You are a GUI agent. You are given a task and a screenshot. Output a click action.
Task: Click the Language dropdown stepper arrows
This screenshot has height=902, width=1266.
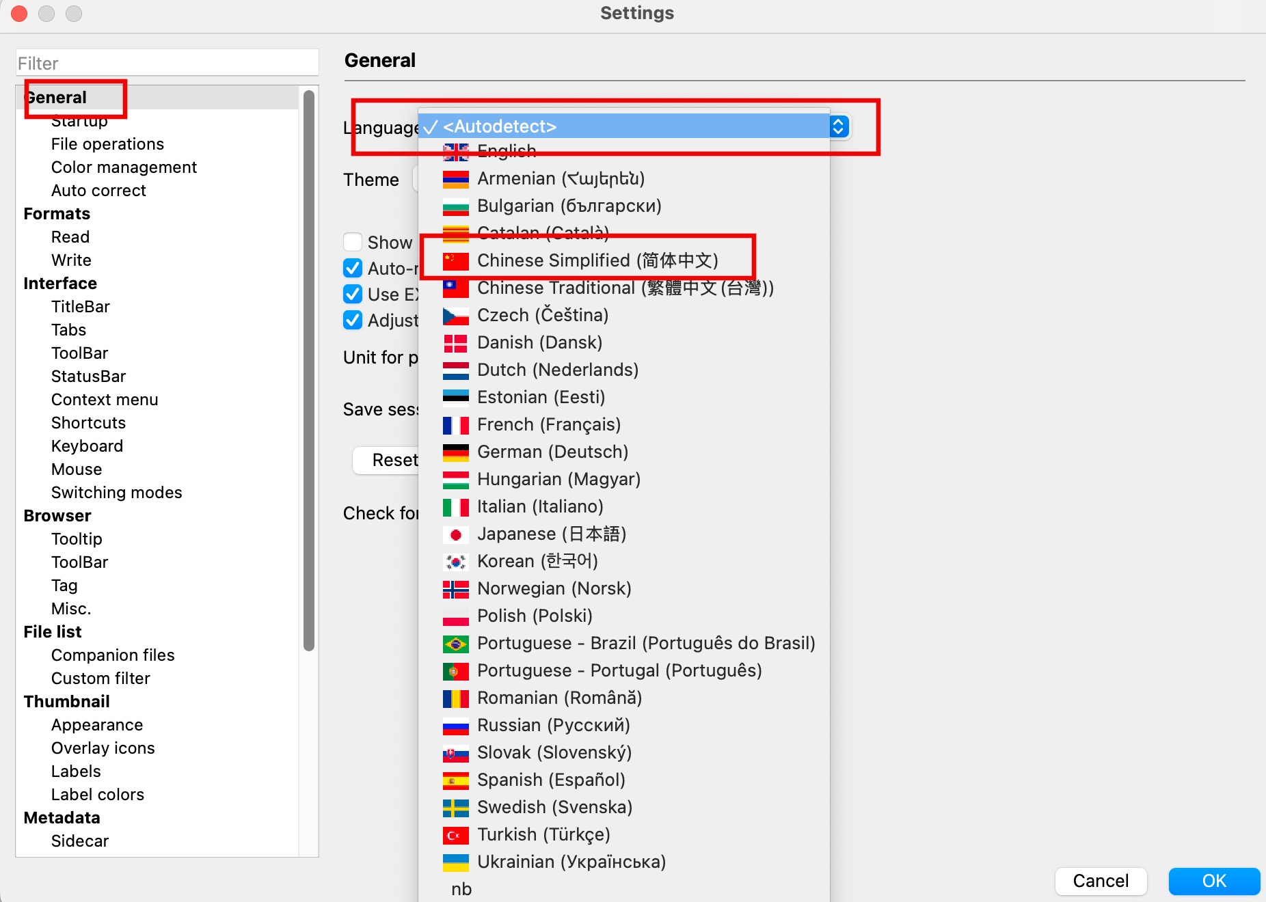pos(839,126)
